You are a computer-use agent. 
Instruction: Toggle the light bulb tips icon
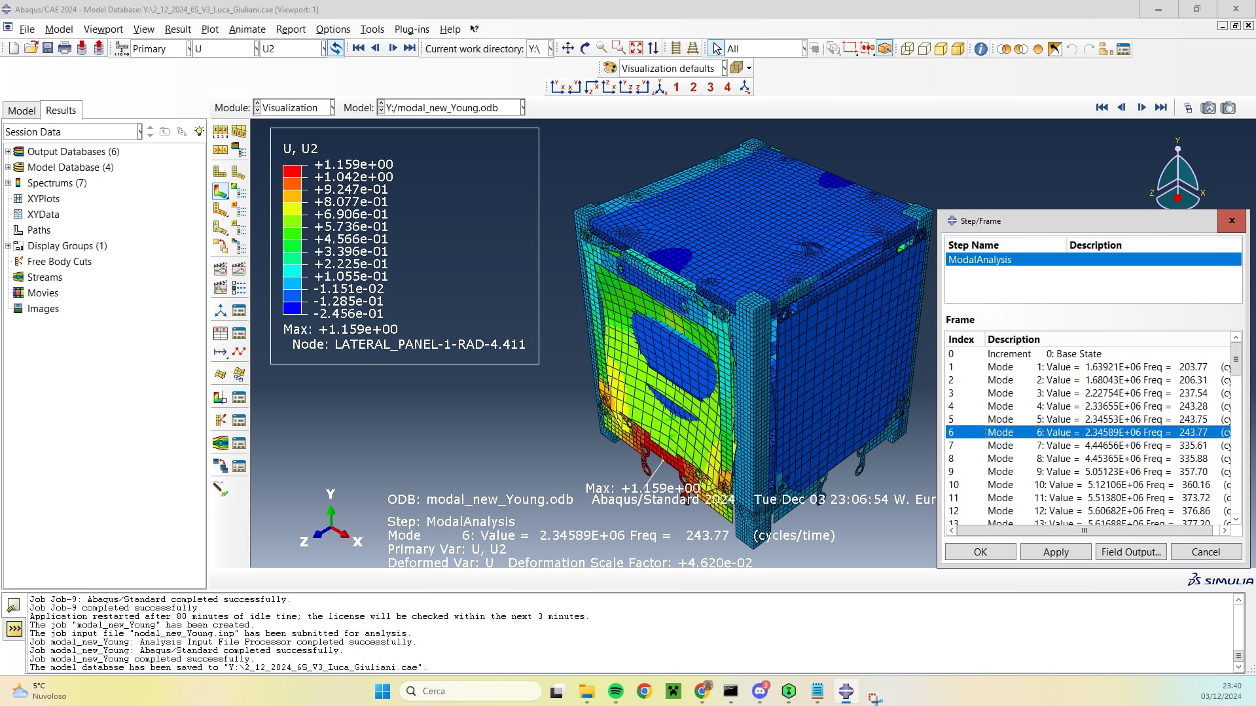[199, 132]
